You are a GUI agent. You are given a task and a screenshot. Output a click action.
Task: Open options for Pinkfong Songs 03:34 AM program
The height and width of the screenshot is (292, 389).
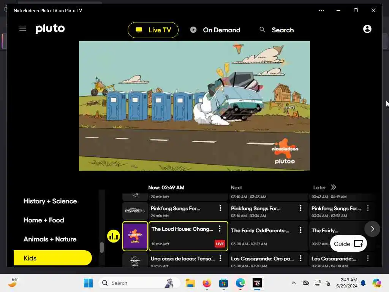point(368,208)
